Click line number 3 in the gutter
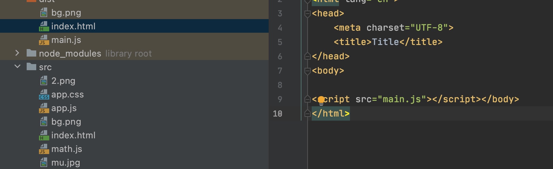 coord(280,14)
